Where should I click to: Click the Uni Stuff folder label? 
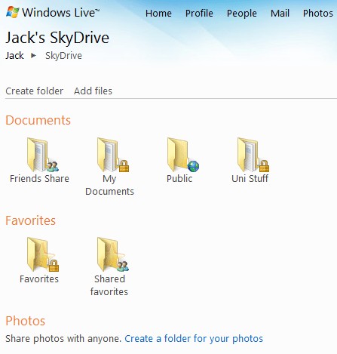click(250, 178)
